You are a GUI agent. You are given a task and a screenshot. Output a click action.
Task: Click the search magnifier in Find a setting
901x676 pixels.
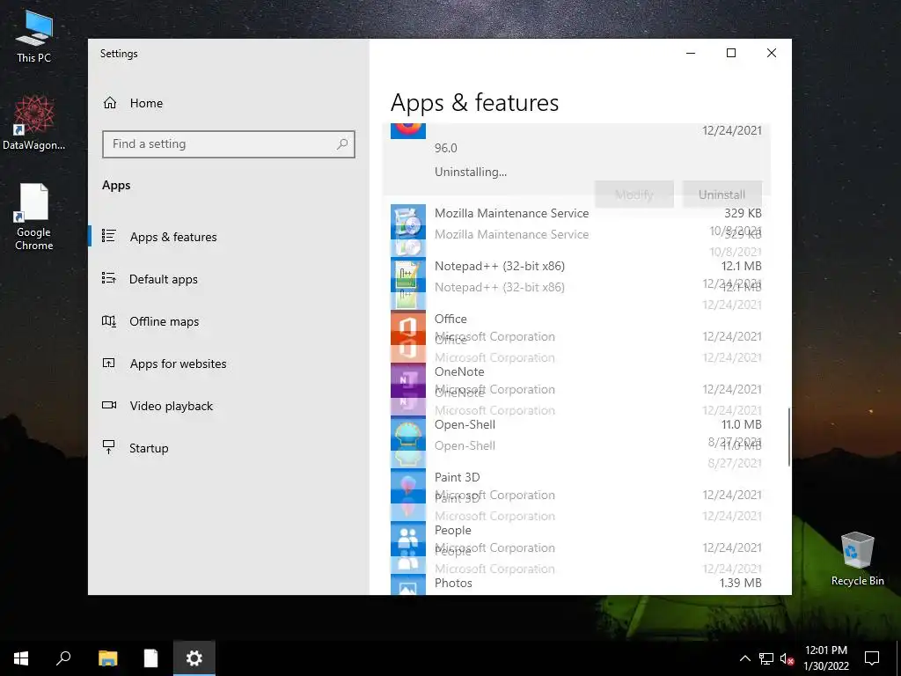(342, 143)
